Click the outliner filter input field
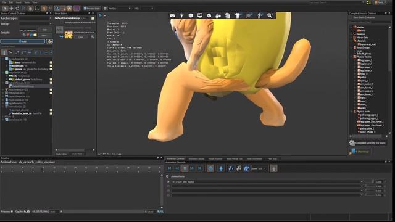The image size is (395, 222). [27, 47]
